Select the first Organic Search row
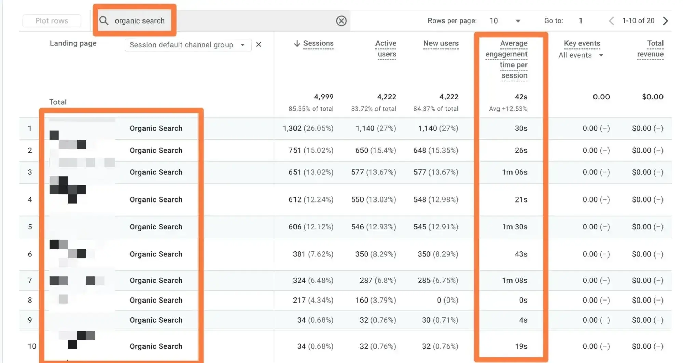The image size is (683, 363). 156,128
